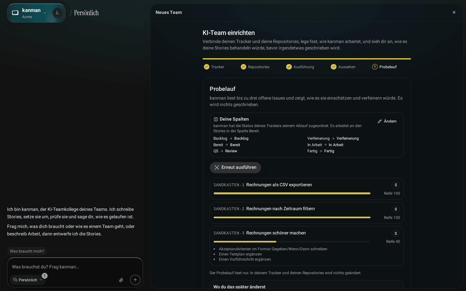Click the paperclip attachment icon
This screenshot has width=466, height=291.
point(121,280)
